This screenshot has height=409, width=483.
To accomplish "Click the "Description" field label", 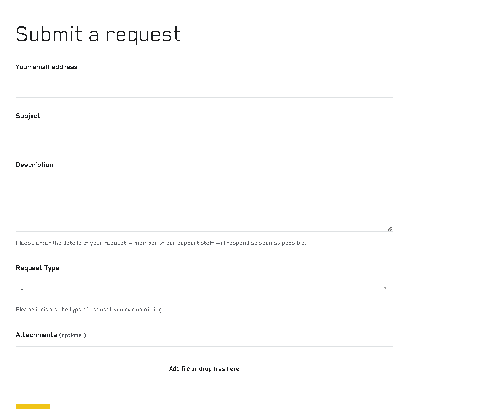I will click(34, 165).
